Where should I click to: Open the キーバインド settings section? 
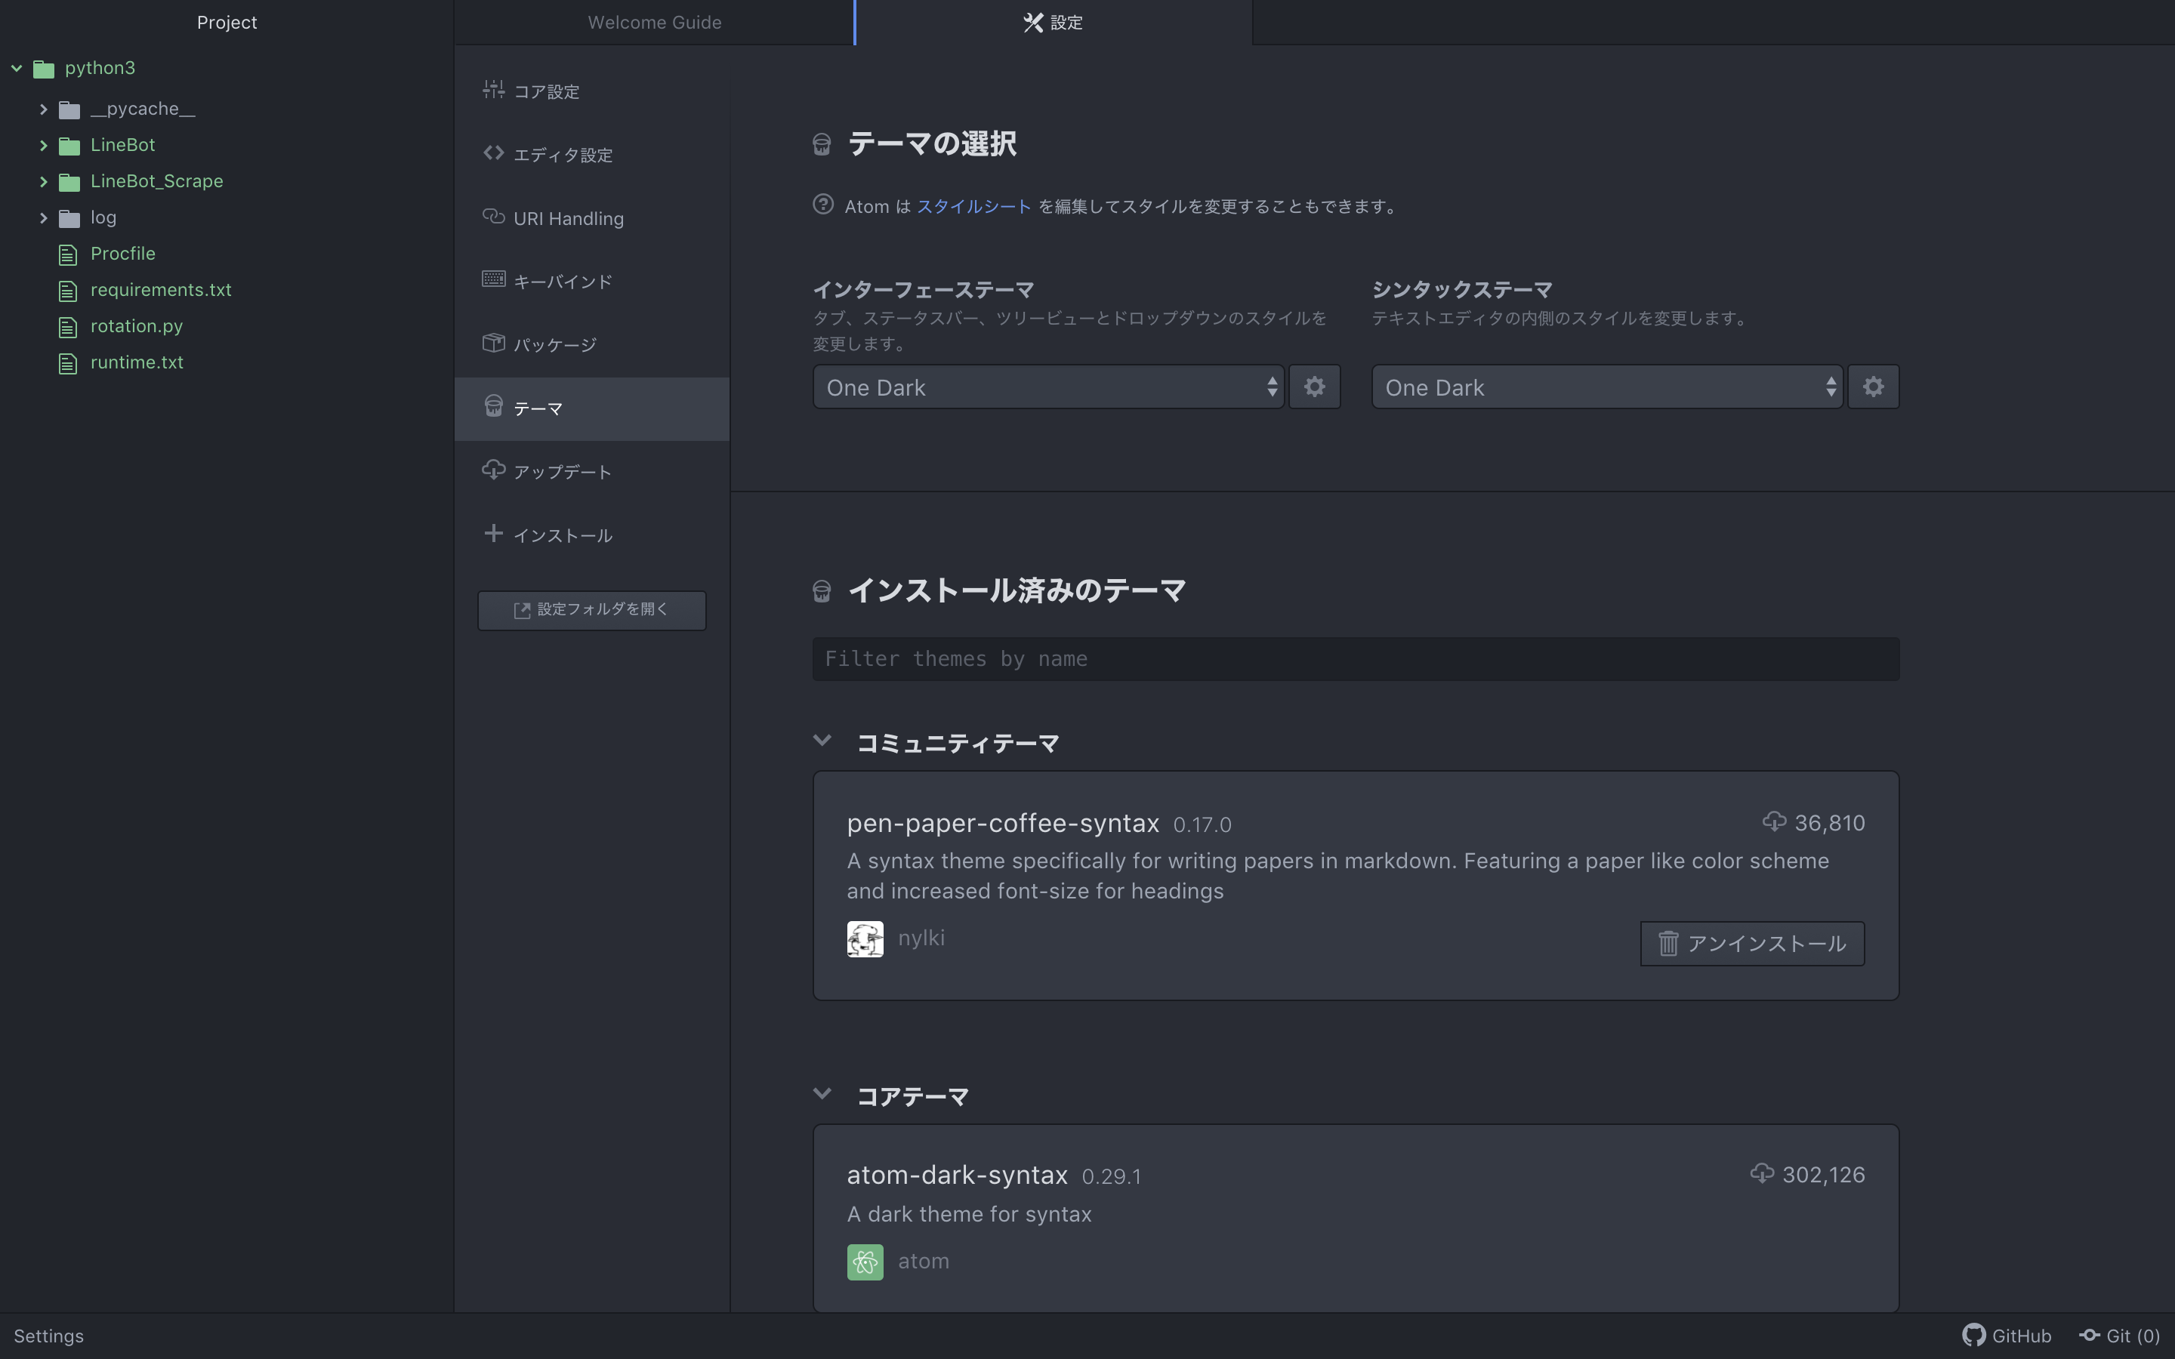pos(592,282)
